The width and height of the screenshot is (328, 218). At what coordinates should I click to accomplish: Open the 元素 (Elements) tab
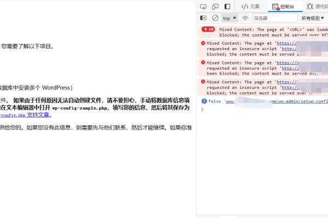250,7
